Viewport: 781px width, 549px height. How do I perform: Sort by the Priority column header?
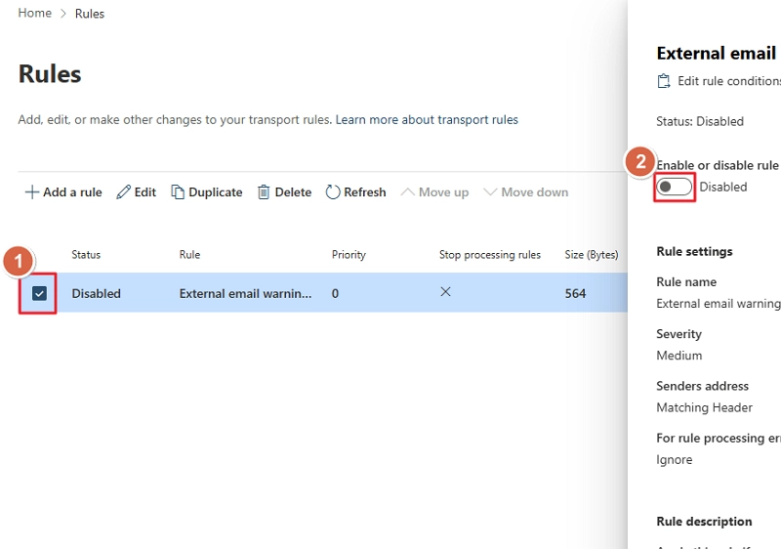click(349, 255)
